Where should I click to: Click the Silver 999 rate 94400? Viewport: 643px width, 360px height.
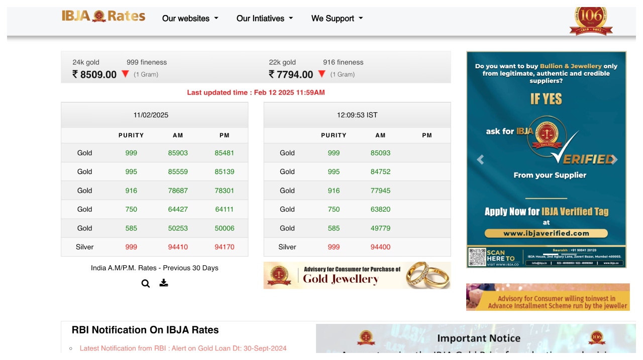coord(380,247)
